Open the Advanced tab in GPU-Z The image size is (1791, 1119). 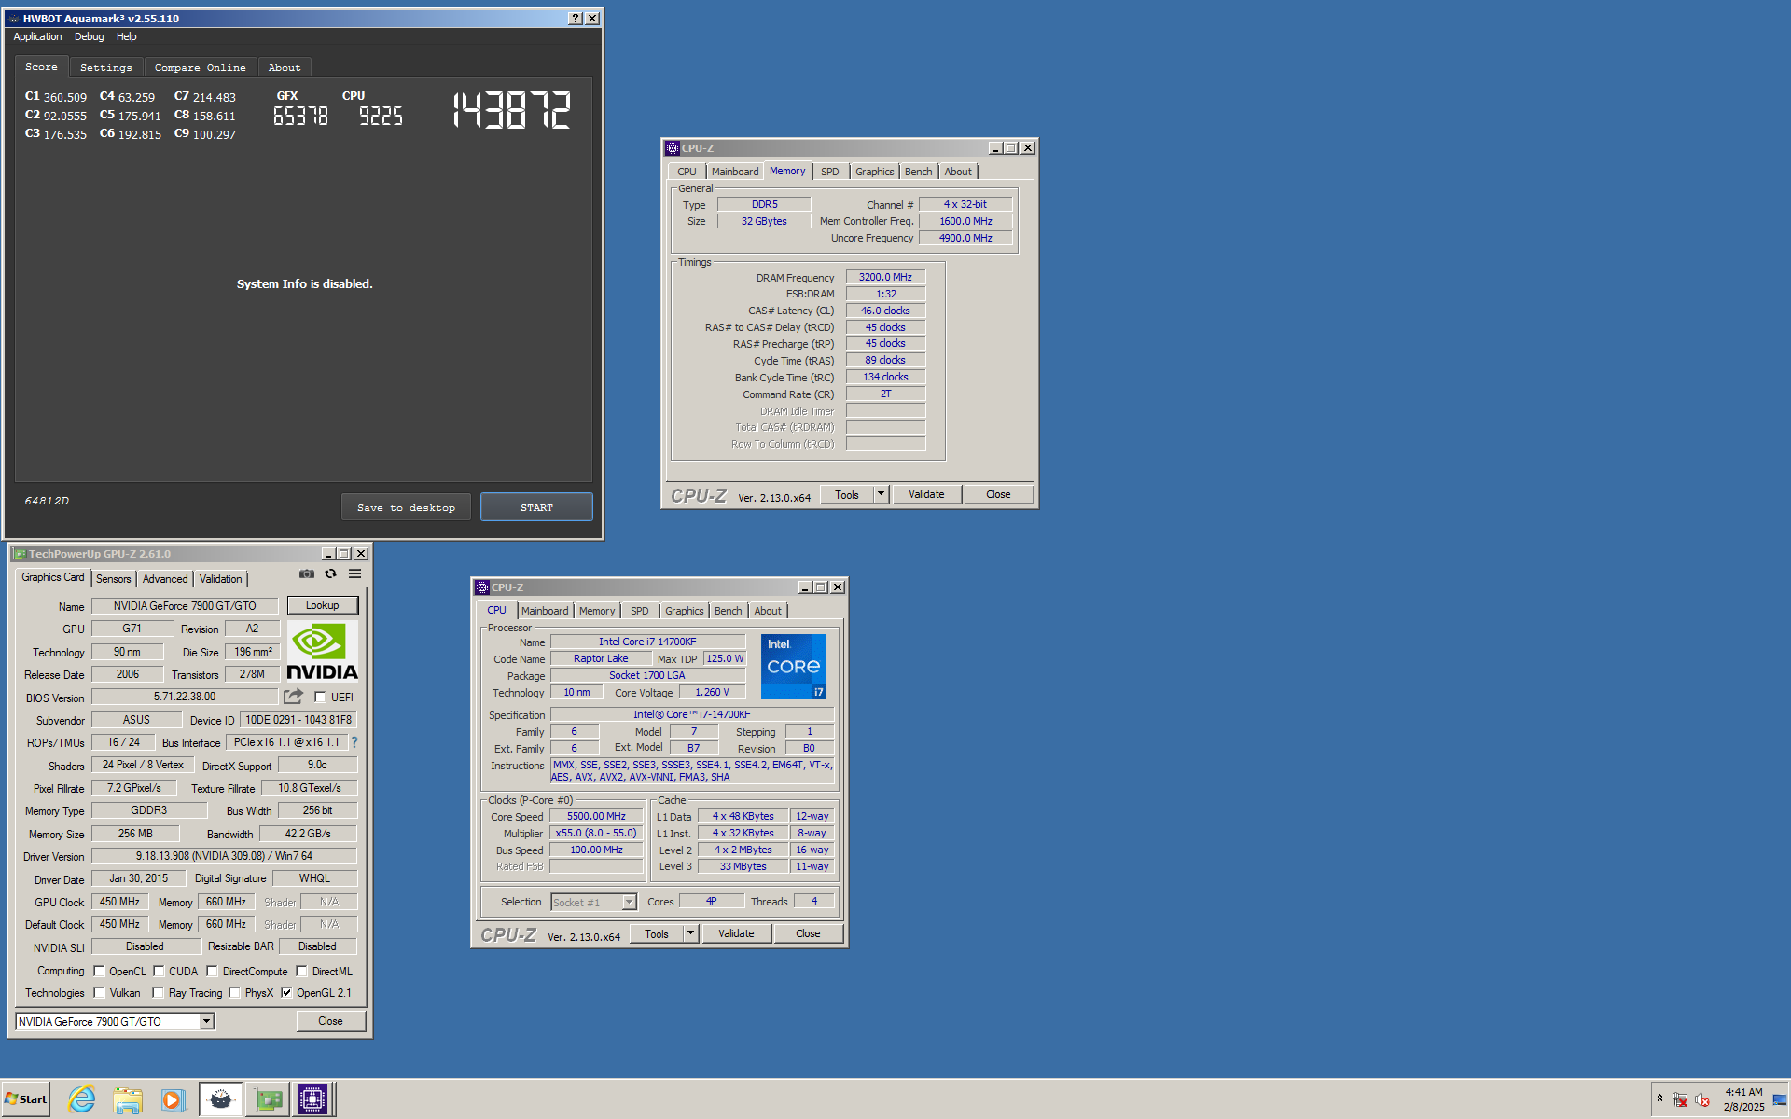165,579
